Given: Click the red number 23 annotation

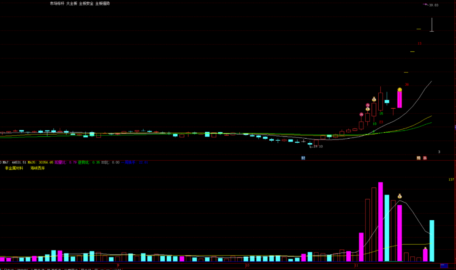Looking at the screenshot, I should click(x=381, y=122).
